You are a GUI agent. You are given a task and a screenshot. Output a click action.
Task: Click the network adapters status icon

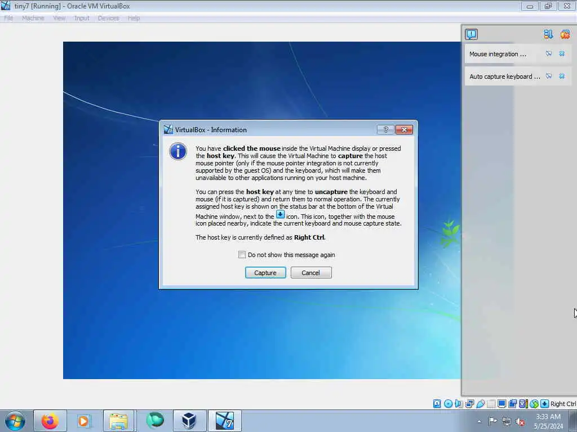pos(469,404)
